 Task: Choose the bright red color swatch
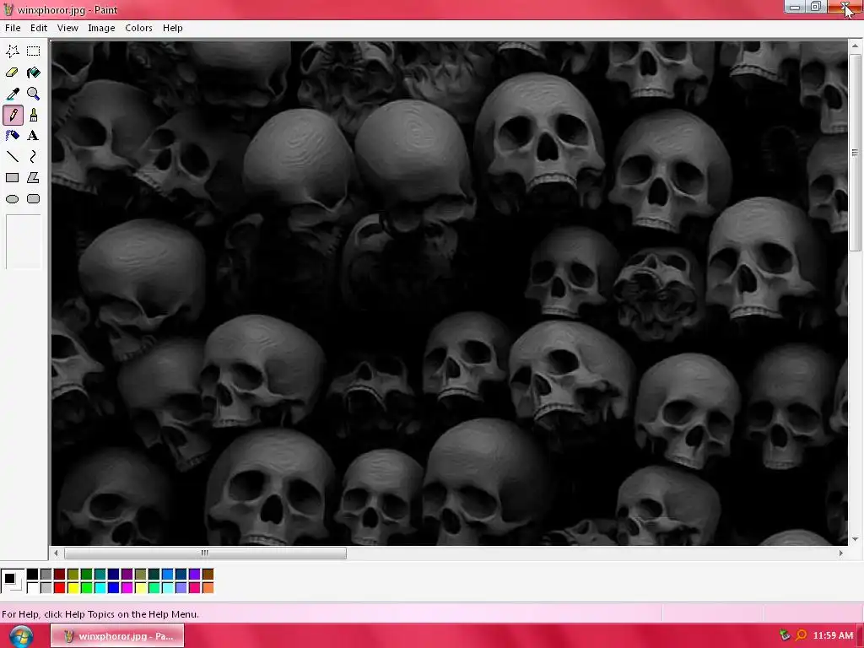click(x=60, y=588)
